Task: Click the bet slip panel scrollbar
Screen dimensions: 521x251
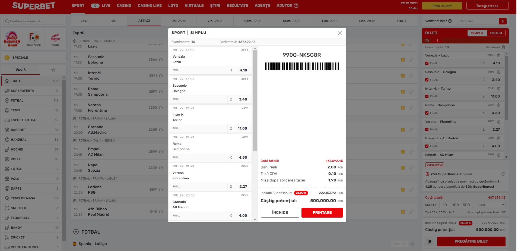Action: [x=506, y=87]
